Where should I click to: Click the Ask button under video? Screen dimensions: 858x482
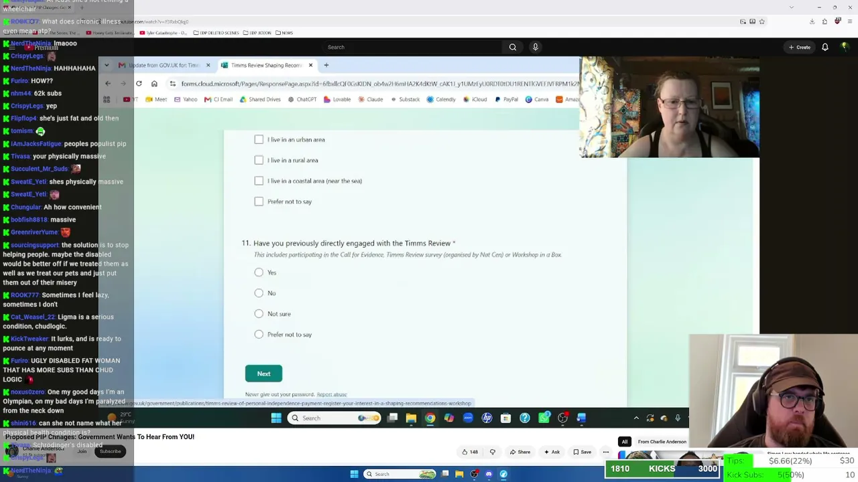(x=552, y=452)
